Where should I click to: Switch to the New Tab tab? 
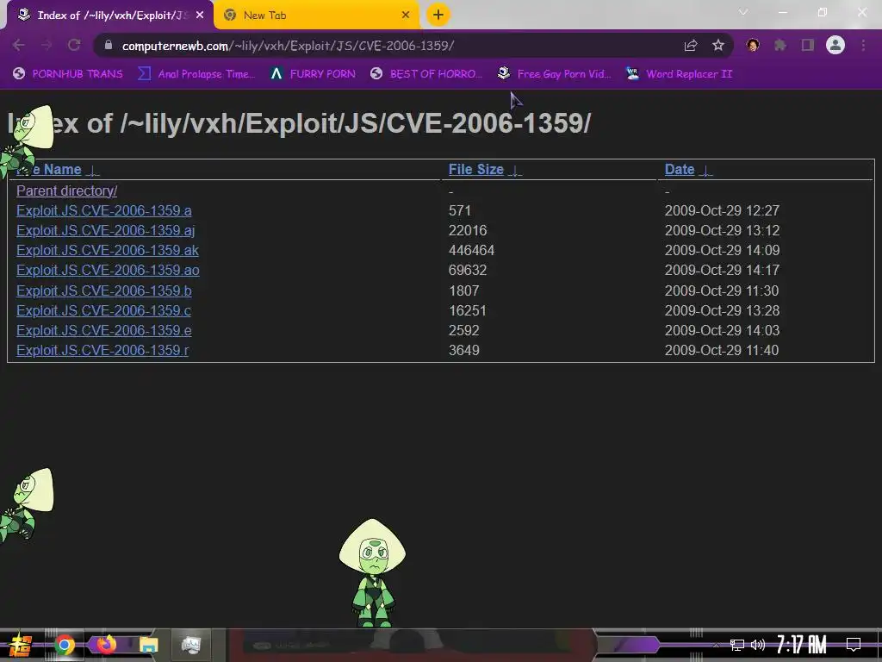pos(317,16)
